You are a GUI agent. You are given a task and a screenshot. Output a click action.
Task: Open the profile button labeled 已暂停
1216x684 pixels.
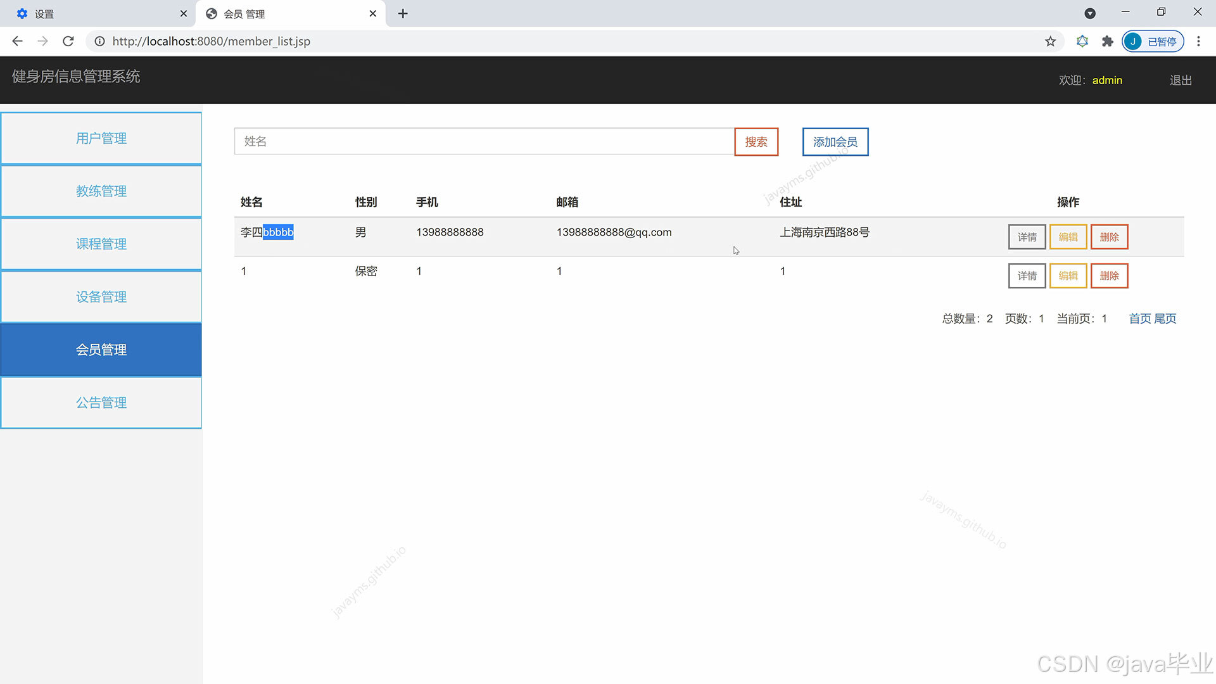pyautogui.click(x=1153, y=41)
